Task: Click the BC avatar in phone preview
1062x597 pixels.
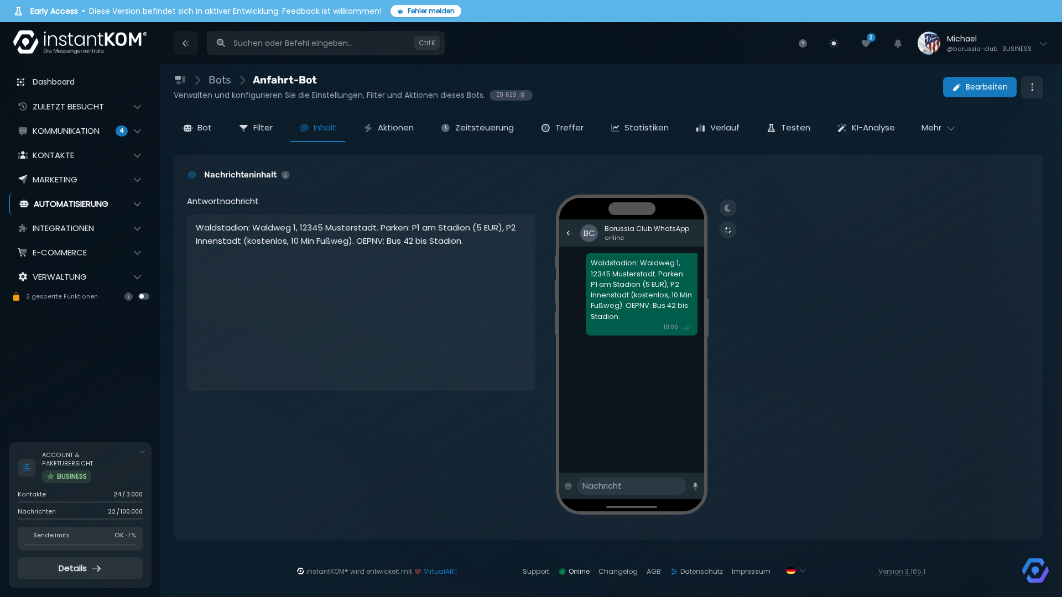Action: (589, 233)
